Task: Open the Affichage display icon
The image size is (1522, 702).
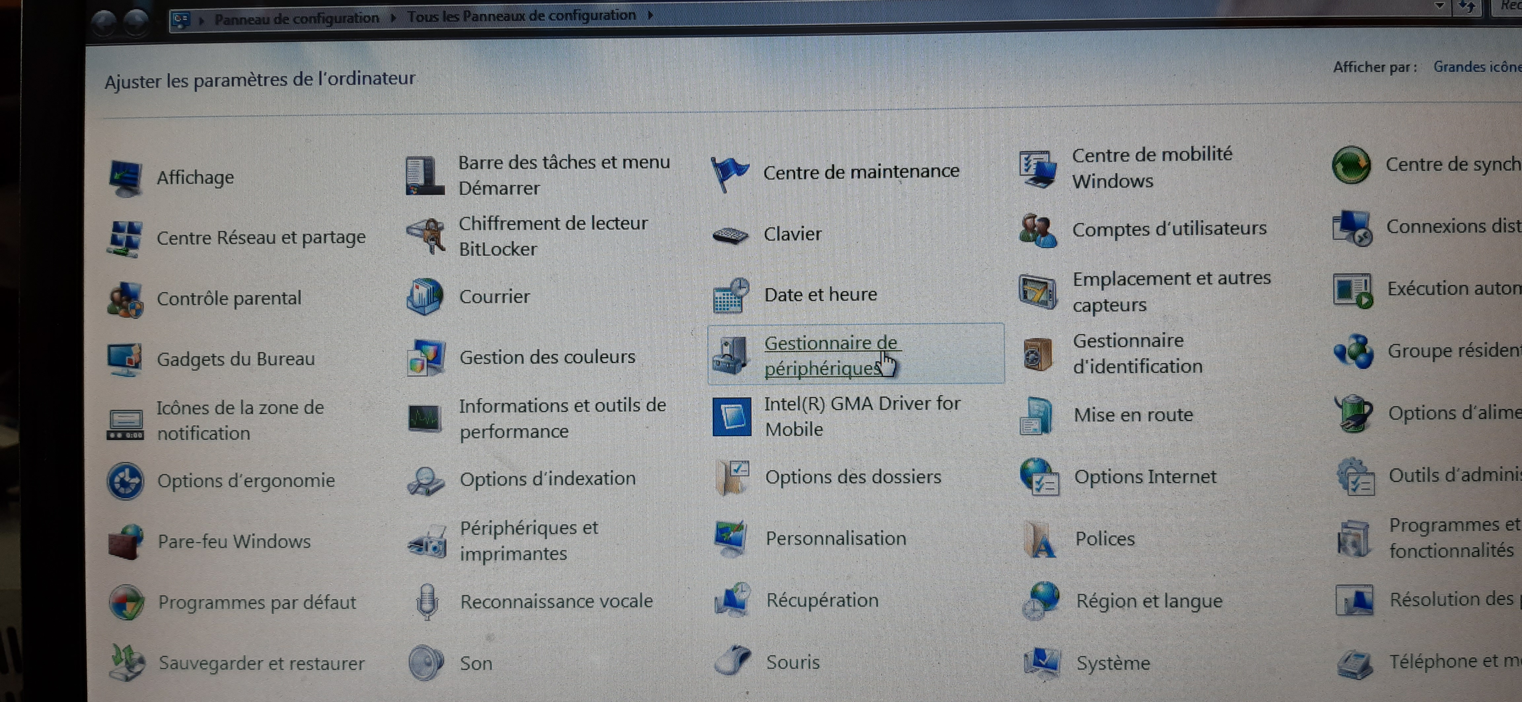Action: coord(125,178)
